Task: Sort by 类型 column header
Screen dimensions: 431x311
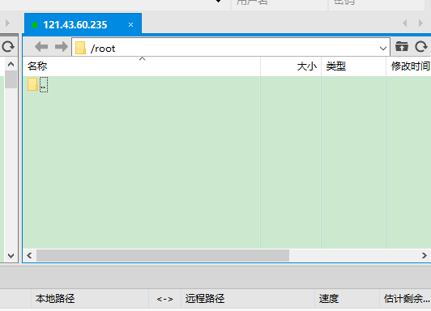Action: point(353,66)
